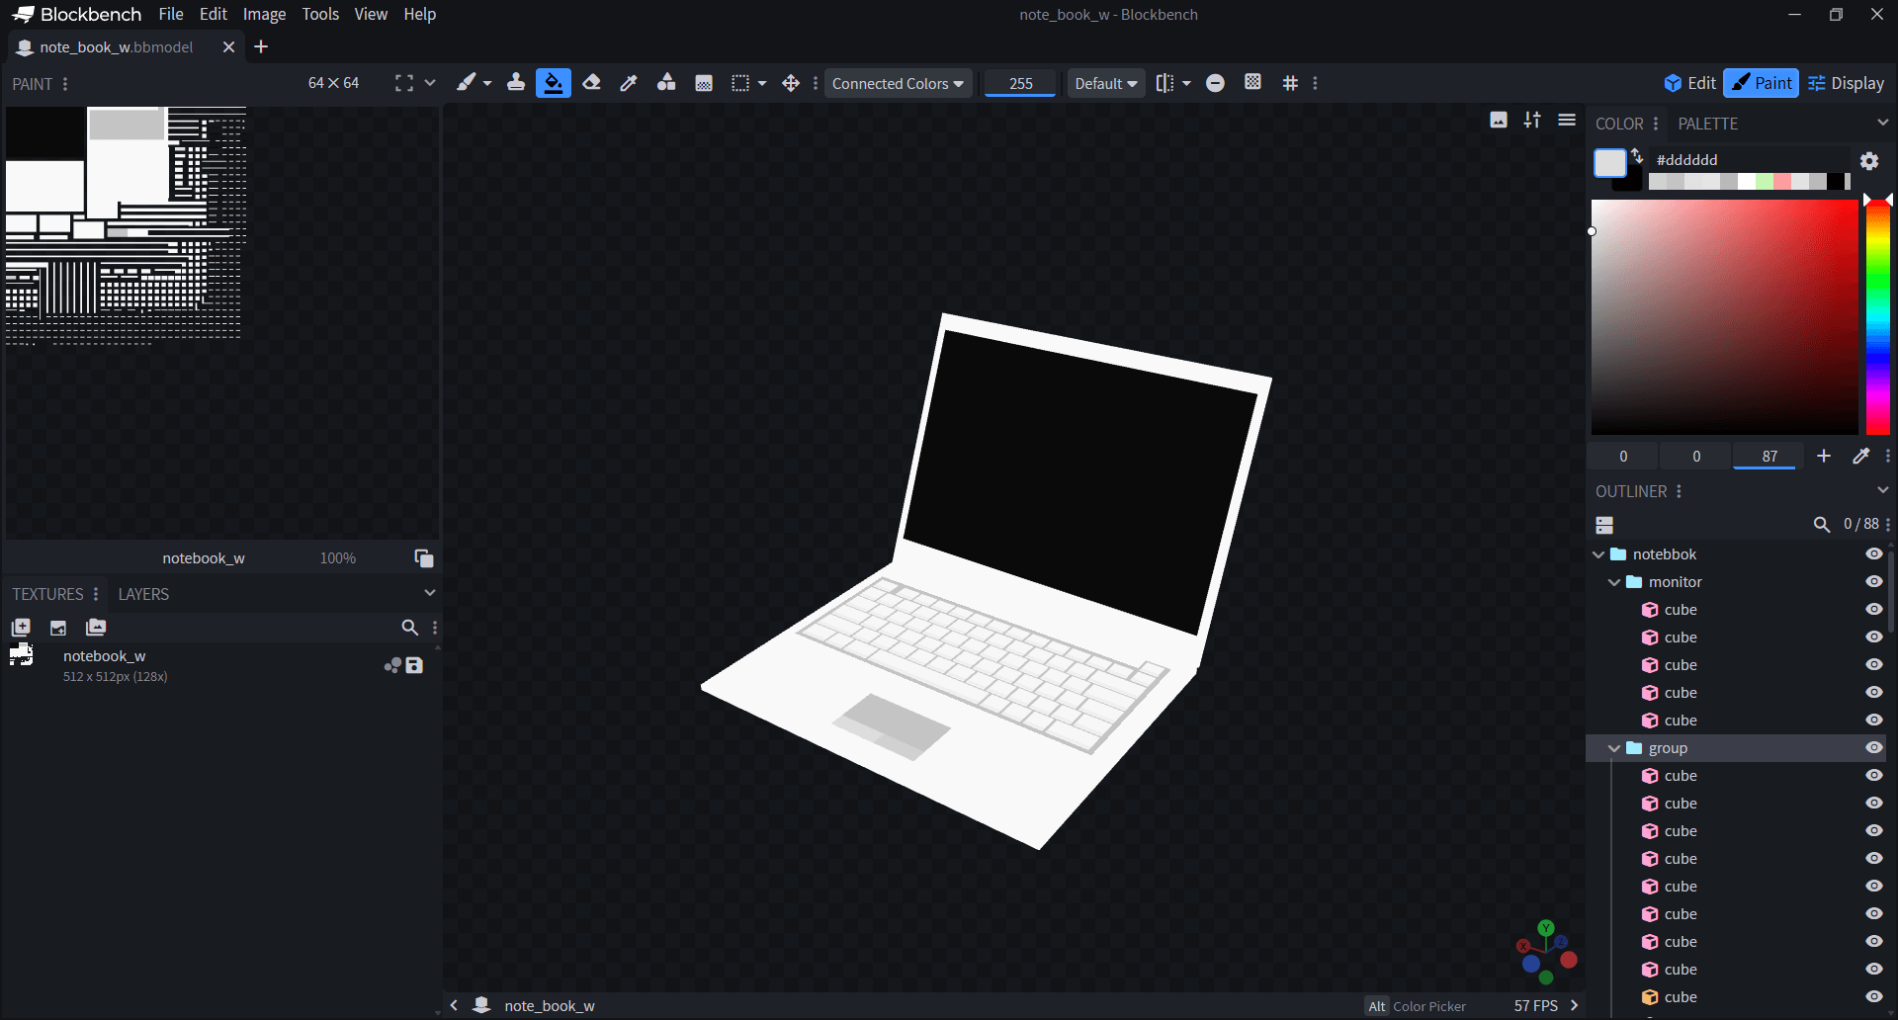
Task: Select the Copy Brush stamp tool
Action: point(515,83)
